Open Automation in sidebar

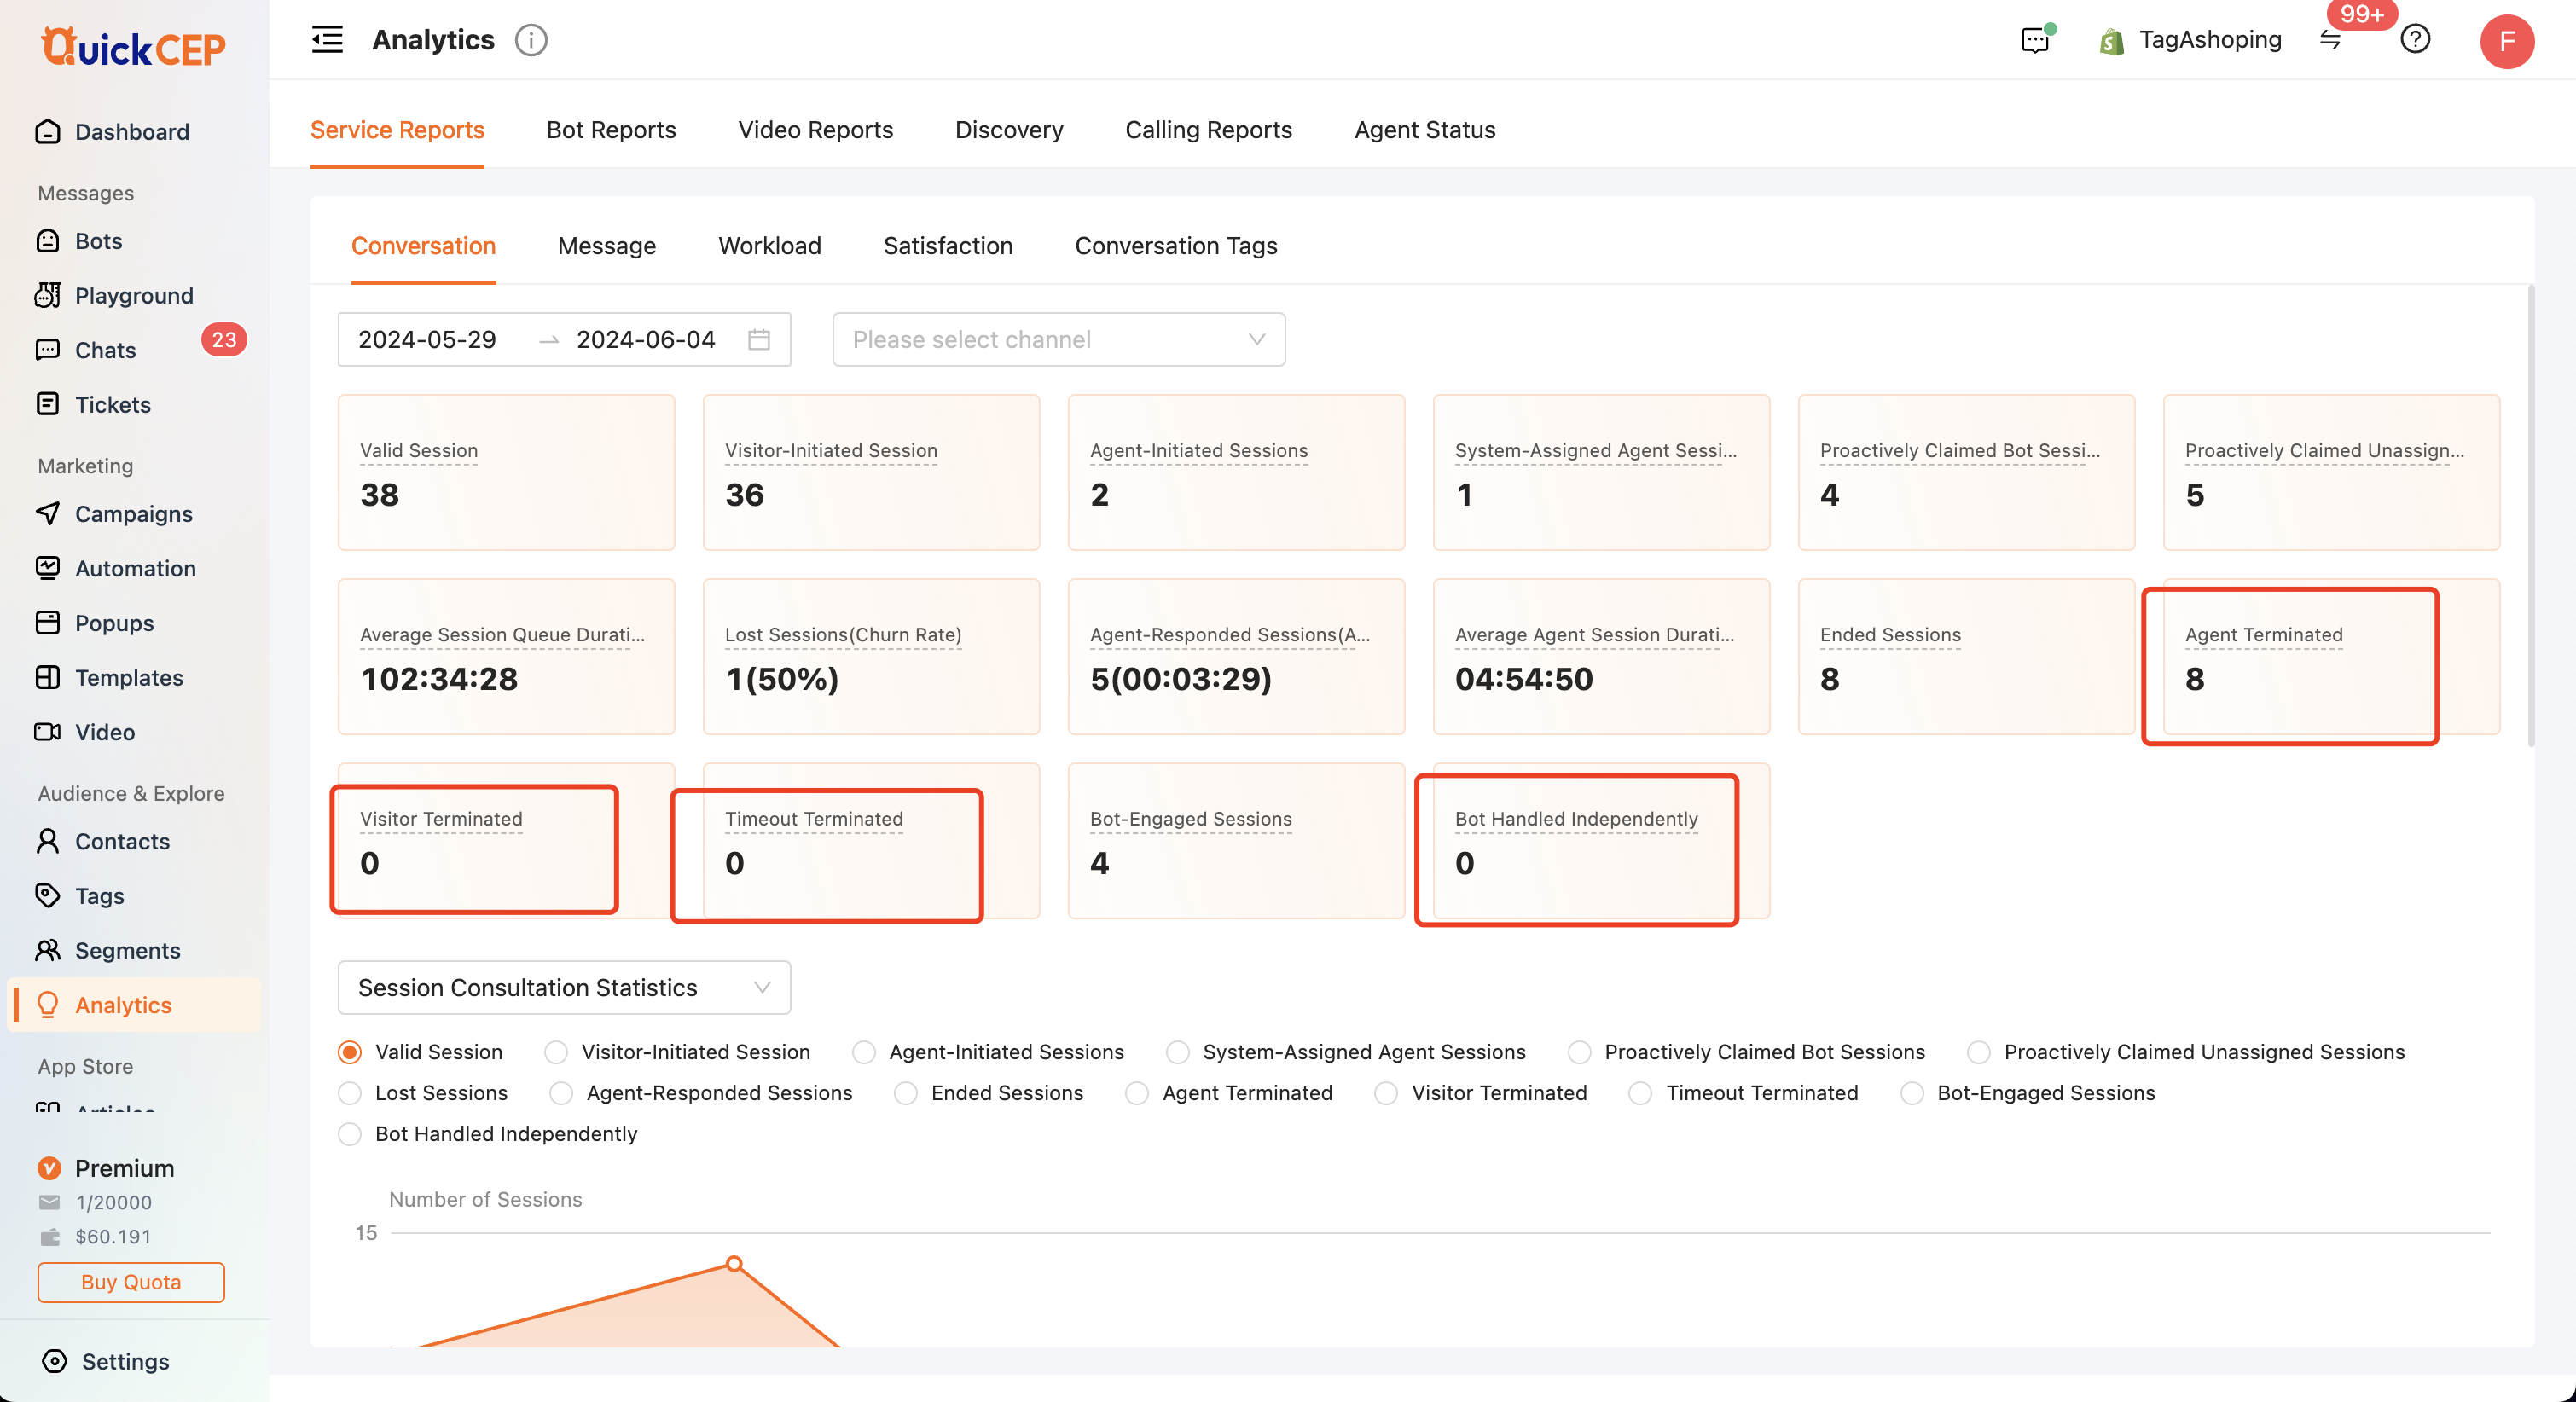pos(135,568)
